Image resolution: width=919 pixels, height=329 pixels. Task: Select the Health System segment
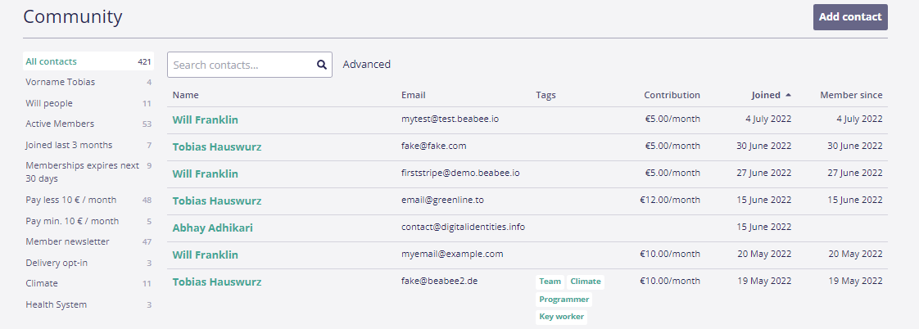(x=56, y=304)
